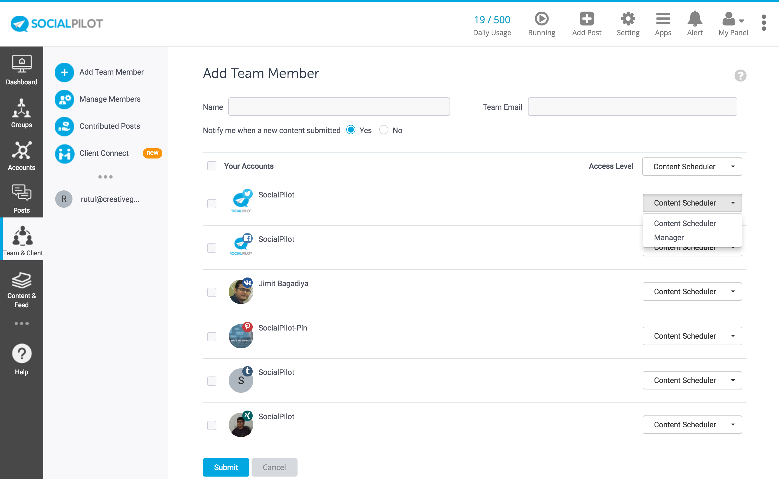Check the SocialPilot-Pin account checkbox
The width and height of the screenshot is (779, 479).
(x=212, y=336)
